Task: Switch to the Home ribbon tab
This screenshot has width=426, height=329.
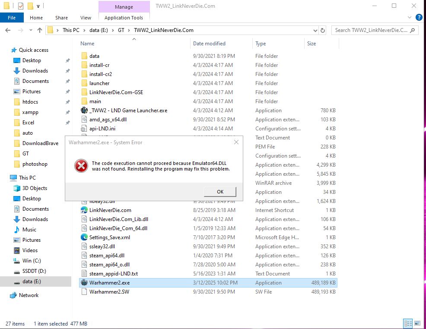Action: 36,18
